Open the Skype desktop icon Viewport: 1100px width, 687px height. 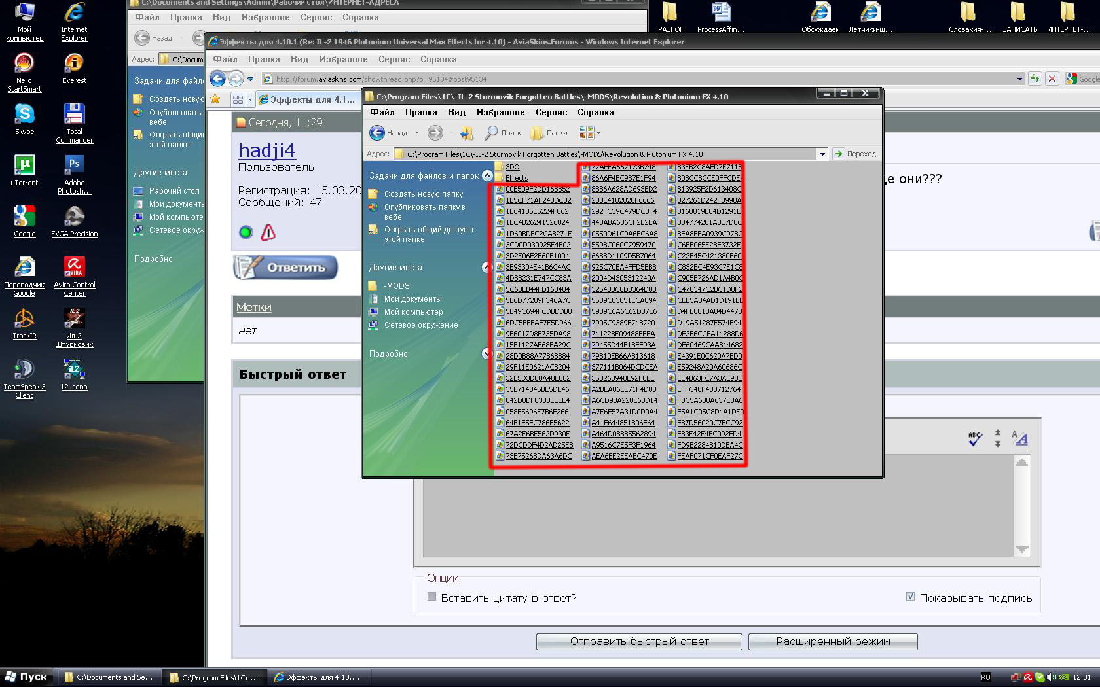pyautogui.click(x=25, y=119)
